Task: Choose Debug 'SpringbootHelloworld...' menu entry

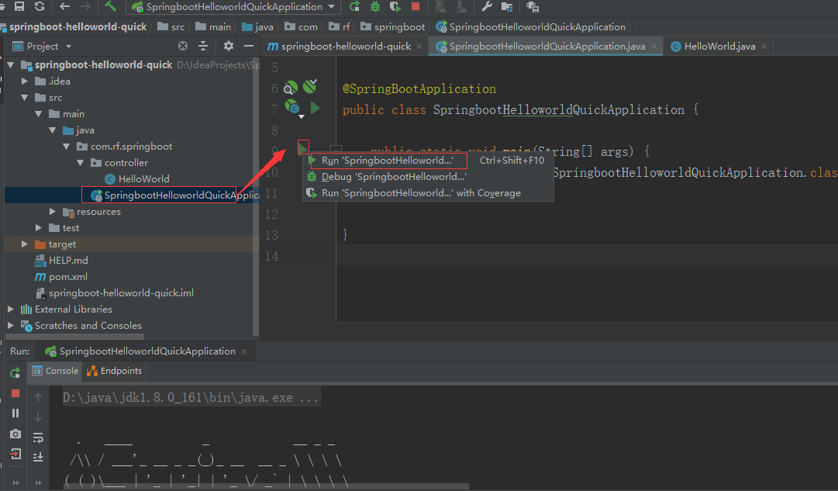Action: [428, 177]
